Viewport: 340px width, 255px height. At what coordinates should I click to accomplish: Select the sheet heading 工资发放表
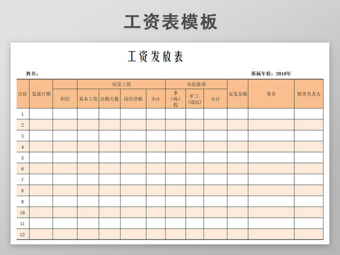pos(155,56)
